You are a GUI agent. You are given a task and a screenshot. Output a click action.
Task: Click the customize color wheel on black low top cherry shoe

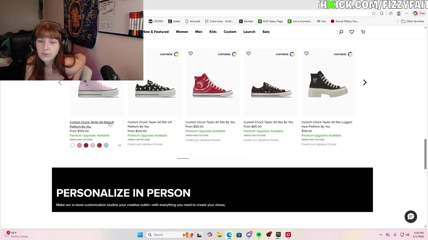tap(292, 54)
